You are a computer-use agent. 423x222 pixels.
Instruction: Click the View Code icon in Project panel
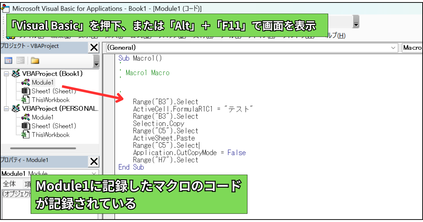pyautogui.click(x=8, y=60)
